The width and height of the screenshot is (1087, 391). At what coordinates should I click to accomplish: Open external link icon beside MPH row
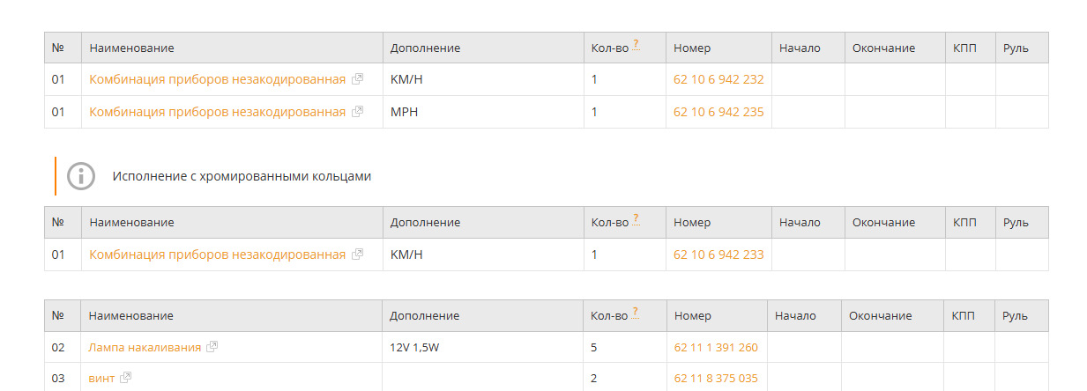point(357,112)
